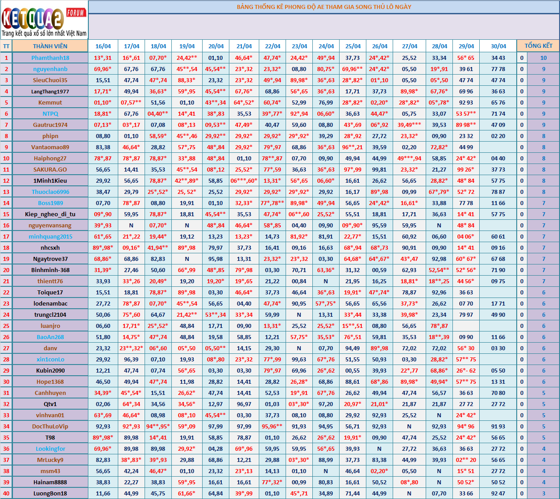Screen dimensions: 560x499
Task: Click member name Kiep_ngheo_di_tu
Action: click(x=50, y=214)
